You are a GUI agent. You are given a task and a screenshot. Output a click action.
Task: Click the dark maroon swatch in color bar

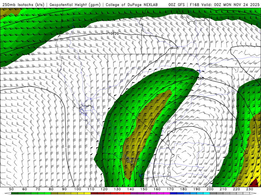[x=94, y=193]
